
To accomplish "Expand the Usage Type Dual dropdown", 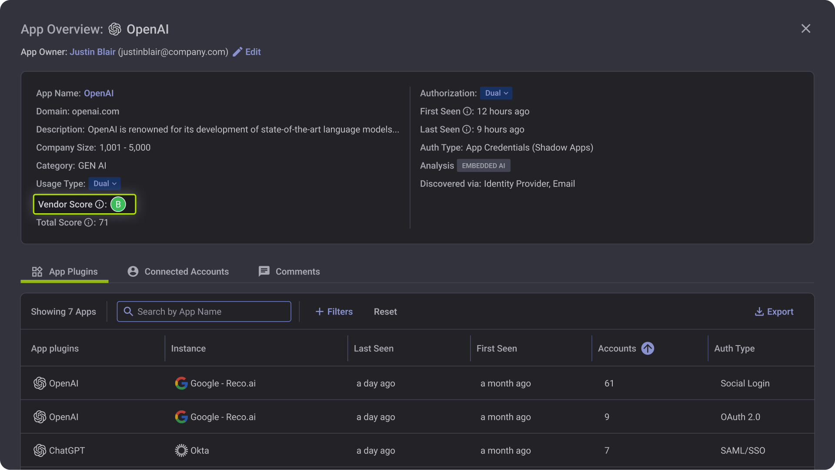I will pos(104,184).
